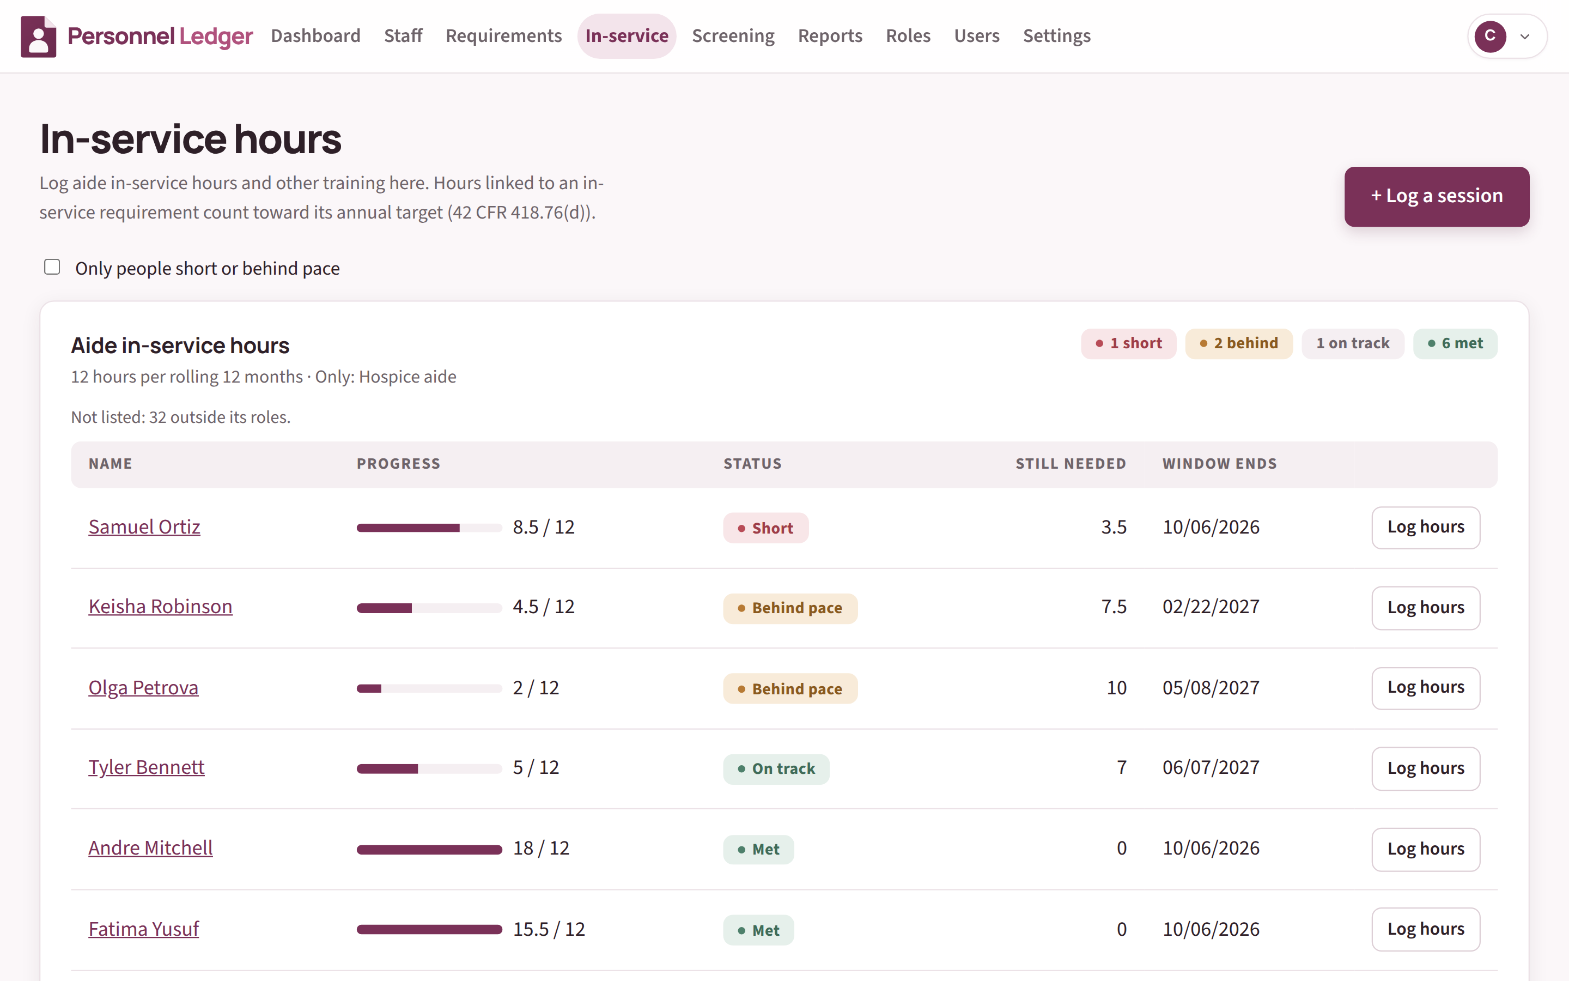Open the Staff tab
The width and height of the screenshot is (1569, 981).
tap(403, 35)
